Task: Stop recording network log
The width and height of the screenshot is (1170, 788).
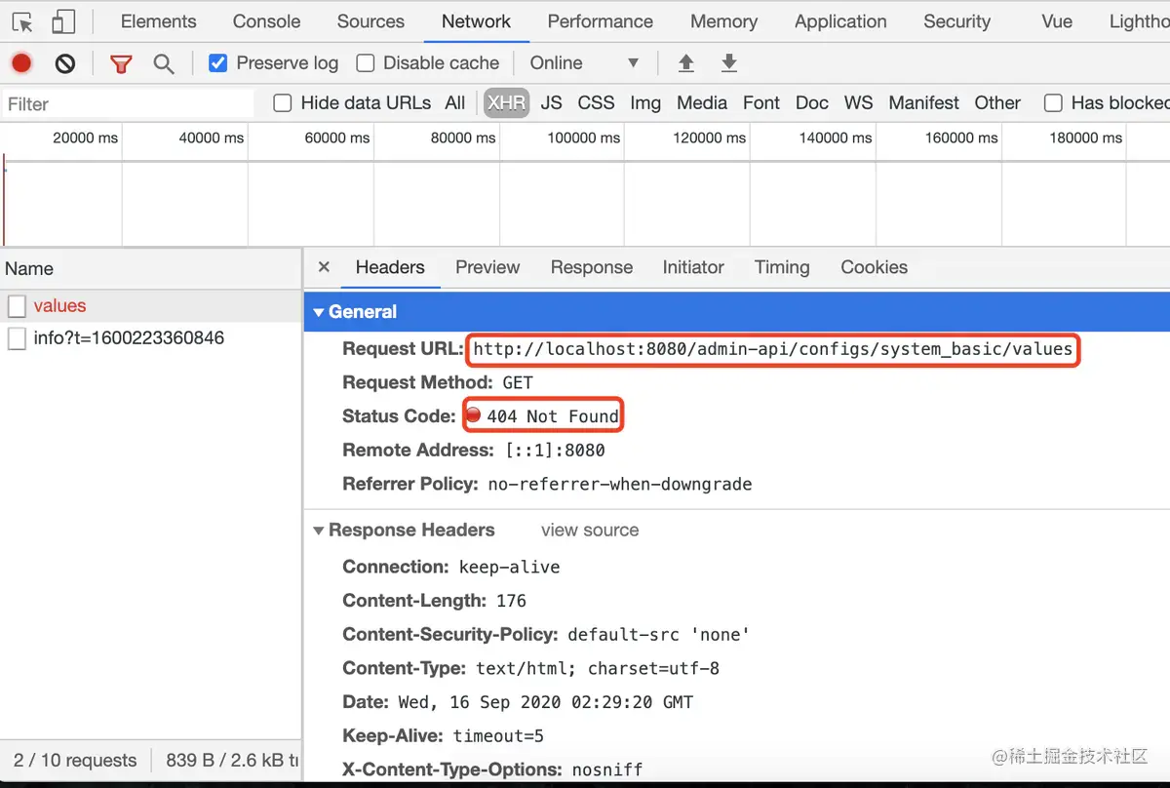Action: (x=21, y=63)
